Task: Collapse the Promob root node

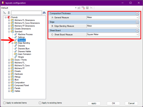Action: coord(6,17)
